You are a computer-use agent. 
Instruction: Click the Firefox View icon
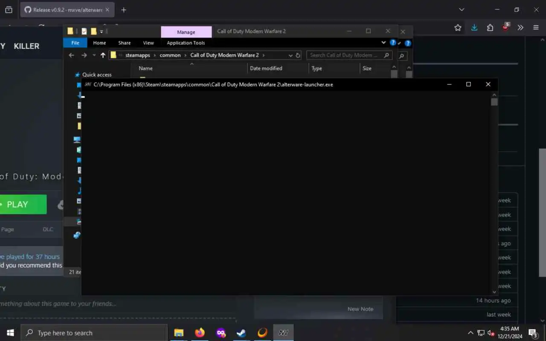(x=9, y=9)
